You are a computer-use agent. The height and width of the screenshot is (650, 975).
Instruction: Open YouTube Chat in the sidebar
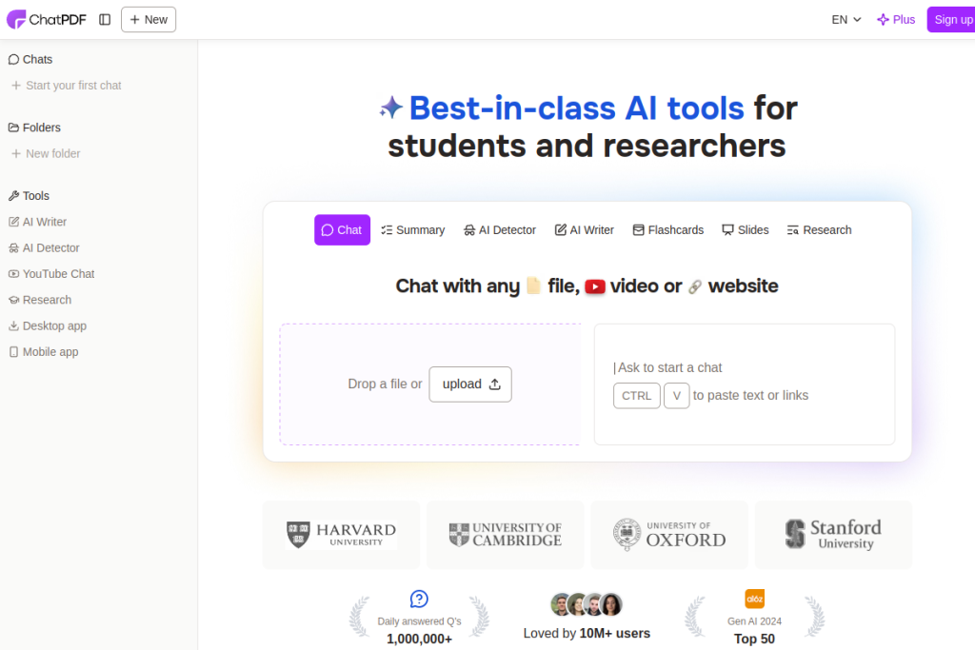[x=51, y=274]
